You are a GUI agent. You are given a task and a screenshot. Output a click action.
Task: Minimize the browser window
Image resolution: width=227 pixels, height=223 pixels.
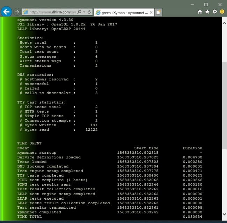coord(192,5)
